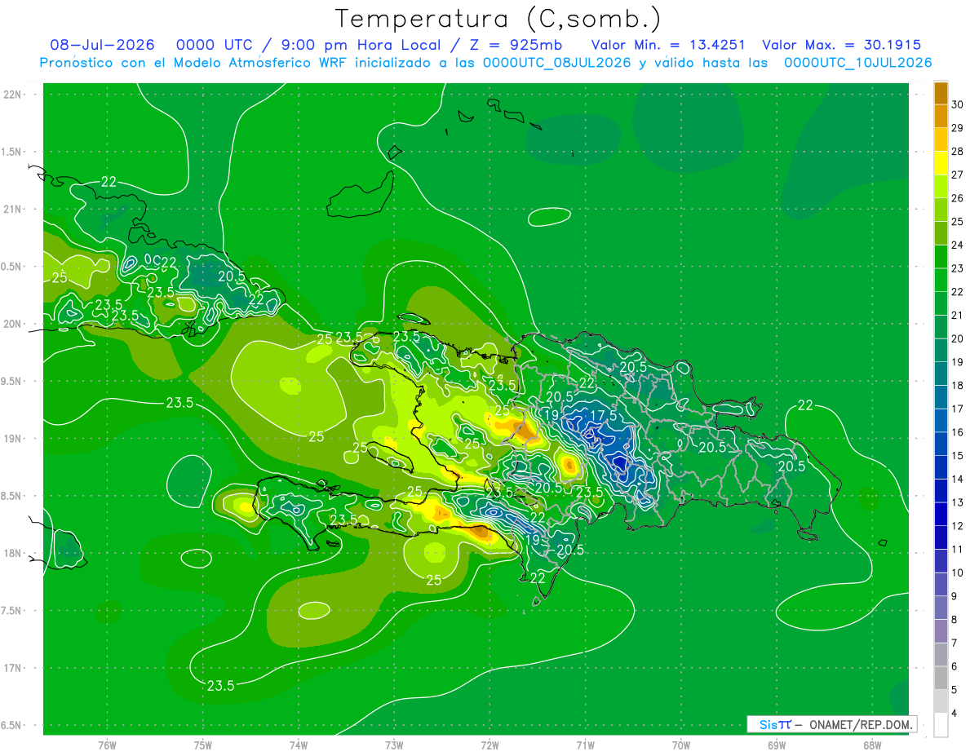Click "Valor Max. = 30.1915" value
Viewport: 979px width, 756px height.
pos(842,45)
